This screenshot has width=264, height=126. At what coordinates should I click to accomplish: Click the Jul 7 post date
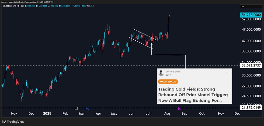[x=168, y=75]
